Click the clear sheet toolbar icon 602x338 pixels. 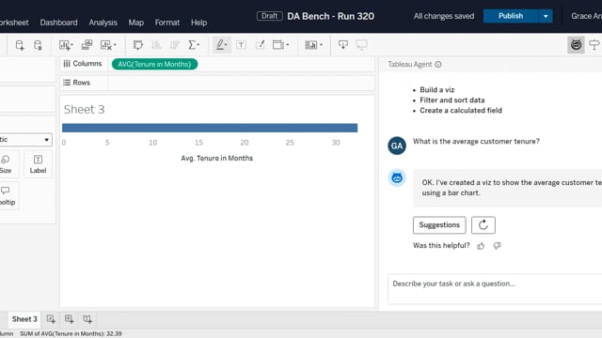pyautogui.click(x=105, y=45)
